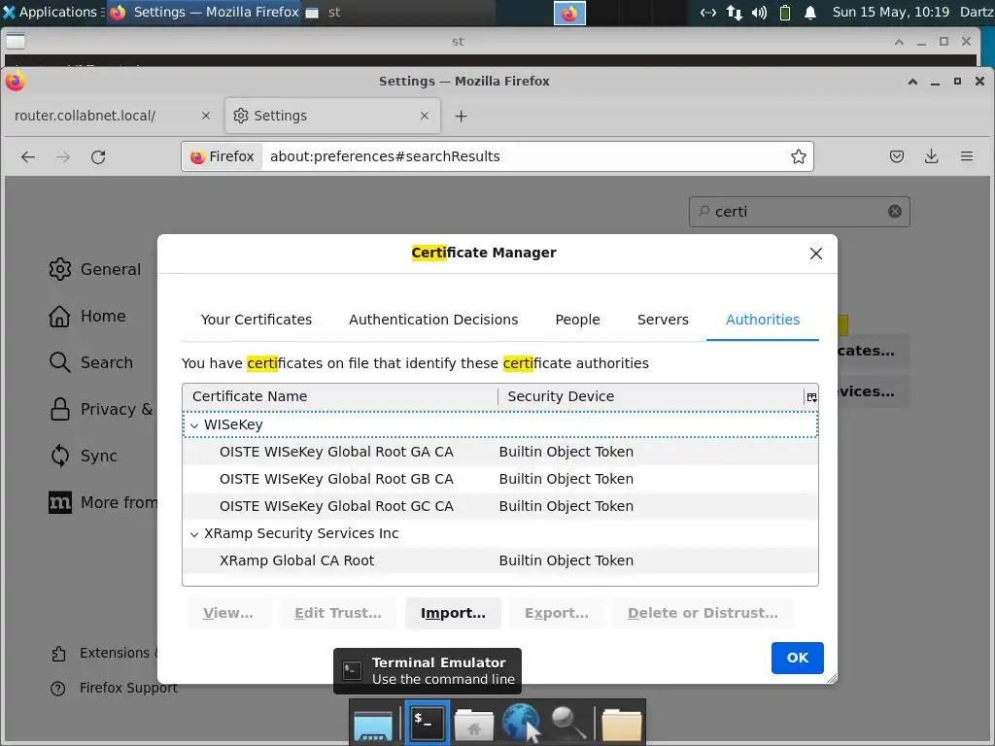This screenshot has width=995, height=746.
Task: Collapse the WISeKey certificate group
Action: (194, 425)
